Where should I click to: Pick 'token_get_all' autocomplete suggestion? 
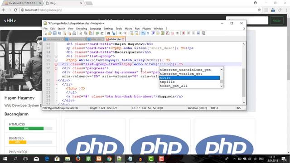coord(189,86)
